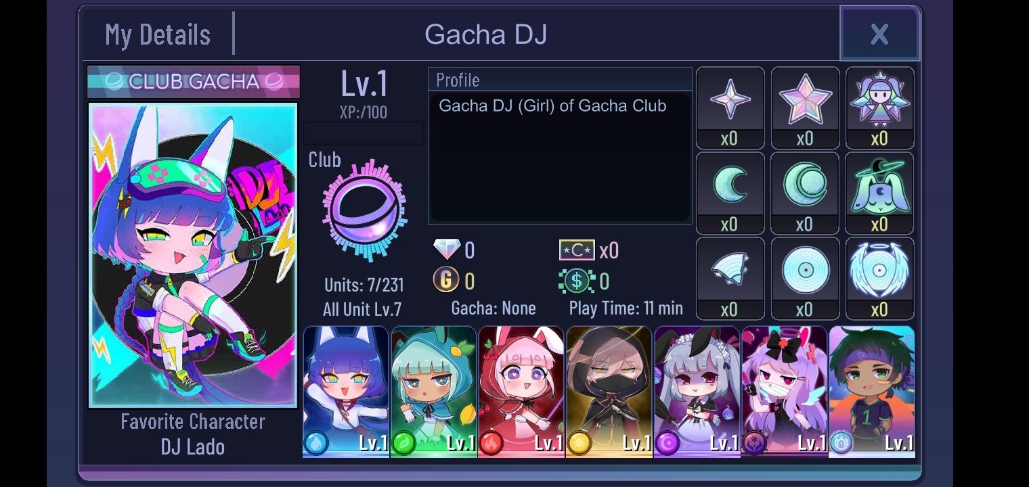Select the single crescent moon item
This screenshot has height=487, width=1029.
coord(730,184)
